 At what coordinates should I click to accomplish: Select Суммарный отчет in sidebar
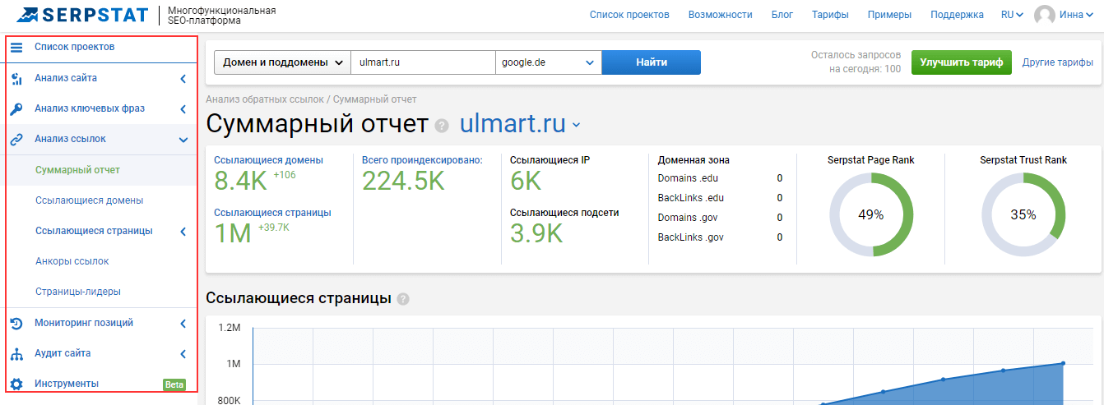click(x=77, y=170)
